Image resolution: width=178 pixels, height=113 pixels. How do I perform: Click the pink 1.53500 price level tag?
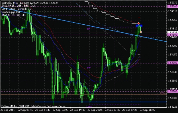point(172,91)
